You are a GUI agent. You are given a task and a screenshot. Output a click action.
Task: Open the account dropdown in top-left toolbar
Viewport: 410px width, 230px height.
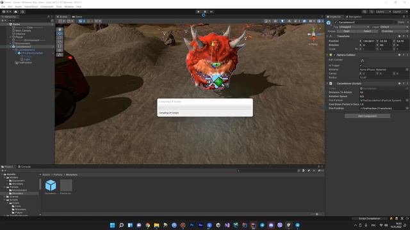coord(6,11)
